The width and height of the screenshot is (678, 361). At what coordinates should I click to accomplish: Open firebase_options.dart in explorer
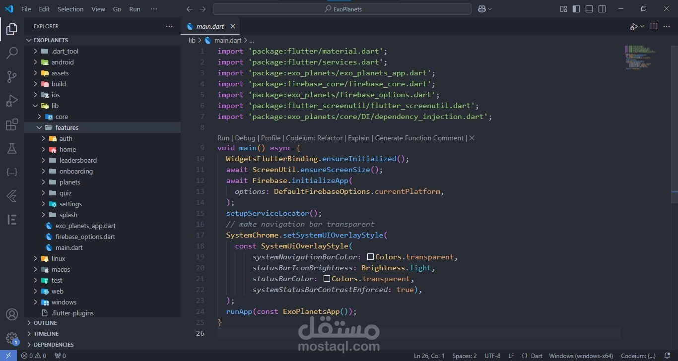[85, 237]
